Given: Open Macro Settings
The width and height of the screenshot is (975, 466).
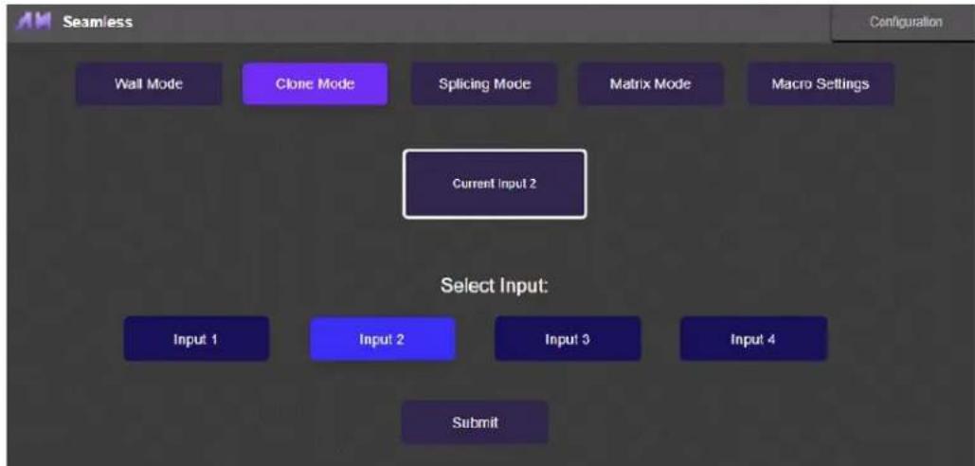Looking at the screenshot, I should pyautogui.click(x=821, y=84).
